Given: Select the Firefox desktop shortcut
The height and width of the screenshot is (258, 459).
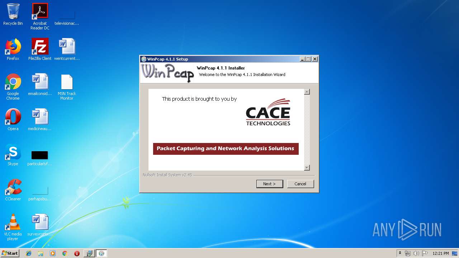Looking at the screenshot, I should click(13, 49).
